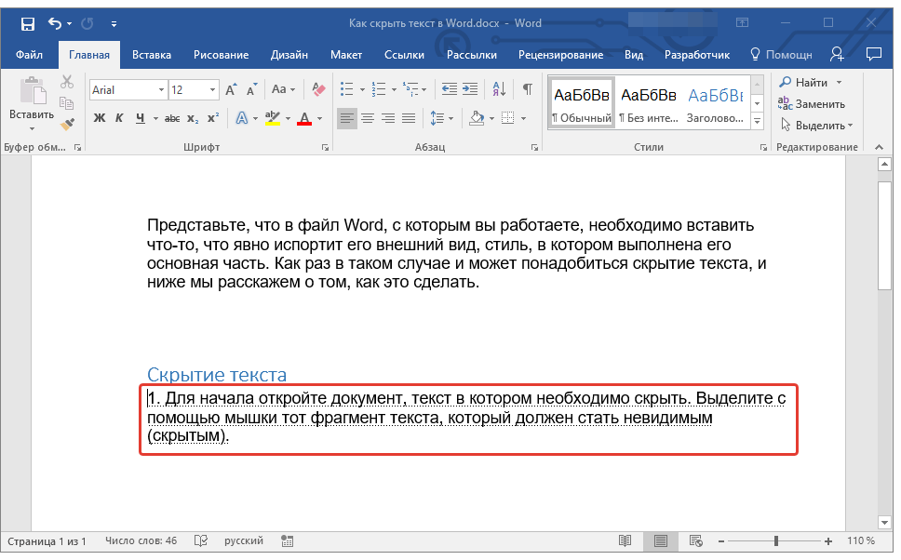Copy selection to clipboard

pyautogui.click(x=67, y=103)
